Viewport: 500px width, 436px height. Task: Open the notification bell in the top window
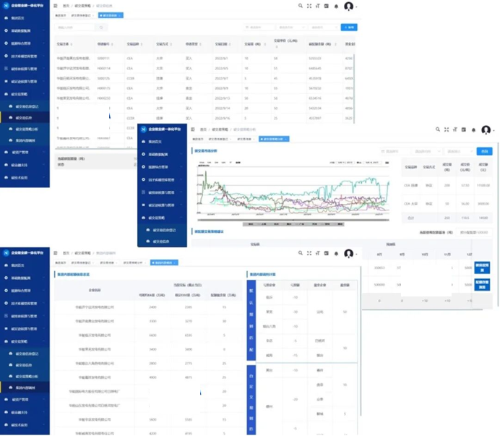click(335, 6)
